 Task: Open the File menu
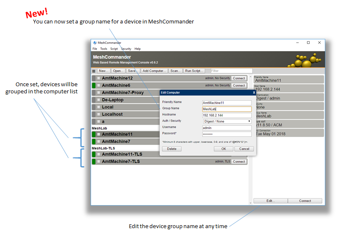tap(95, 49)
